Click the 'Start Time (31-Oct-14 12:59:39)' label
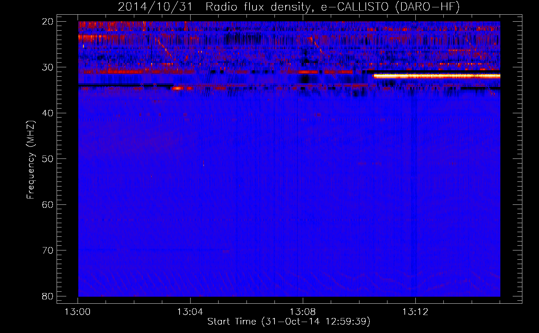 click(289, 322)
